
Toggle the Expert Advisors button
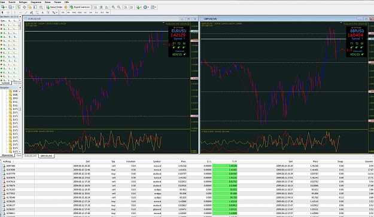click(80, 7)
